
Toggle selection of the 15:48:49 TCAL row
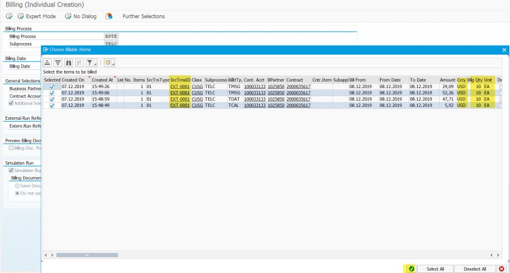coord(52,105)
